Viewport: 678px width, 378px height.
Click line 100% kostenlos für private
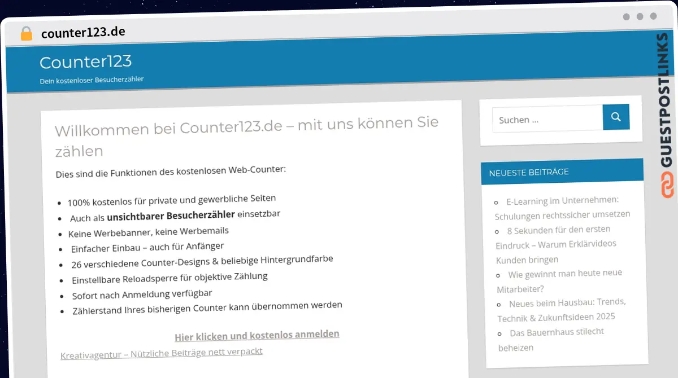pos(172,200)
